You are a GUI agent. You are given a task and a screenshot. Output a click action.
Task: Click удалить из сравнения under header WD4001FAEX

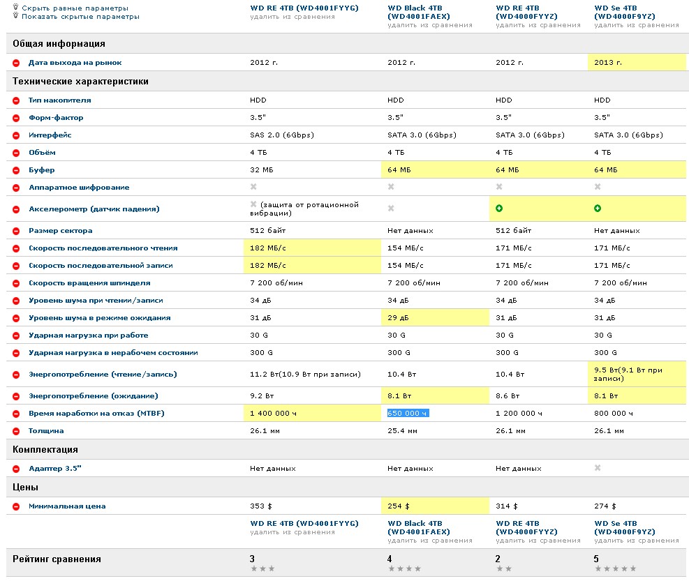click(x=430, y=25)
